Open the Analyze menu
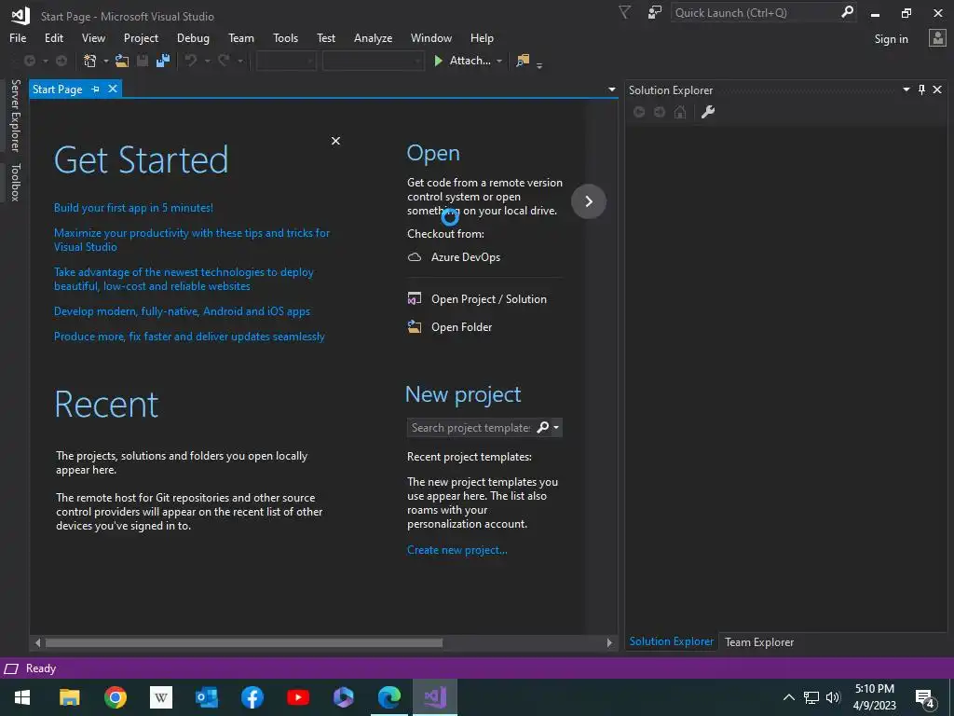This screenshot has width=954, height=716. (373, 37)
